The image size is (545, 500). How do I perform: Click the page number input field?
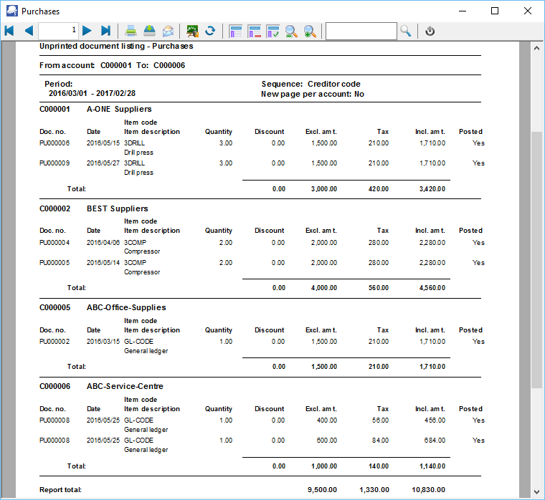(58, 31)
